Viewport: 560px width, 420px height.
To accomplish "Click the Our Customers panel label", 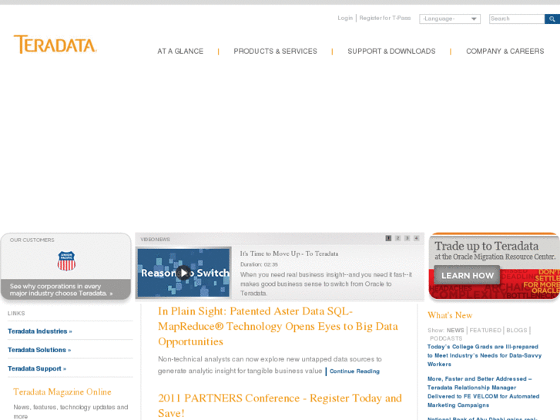I will [x=32, y=240].
